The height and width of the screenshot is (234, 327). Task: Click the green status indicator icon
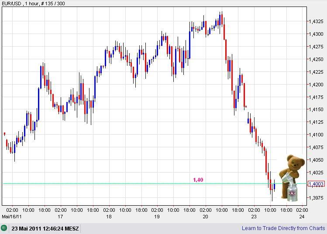4,228
